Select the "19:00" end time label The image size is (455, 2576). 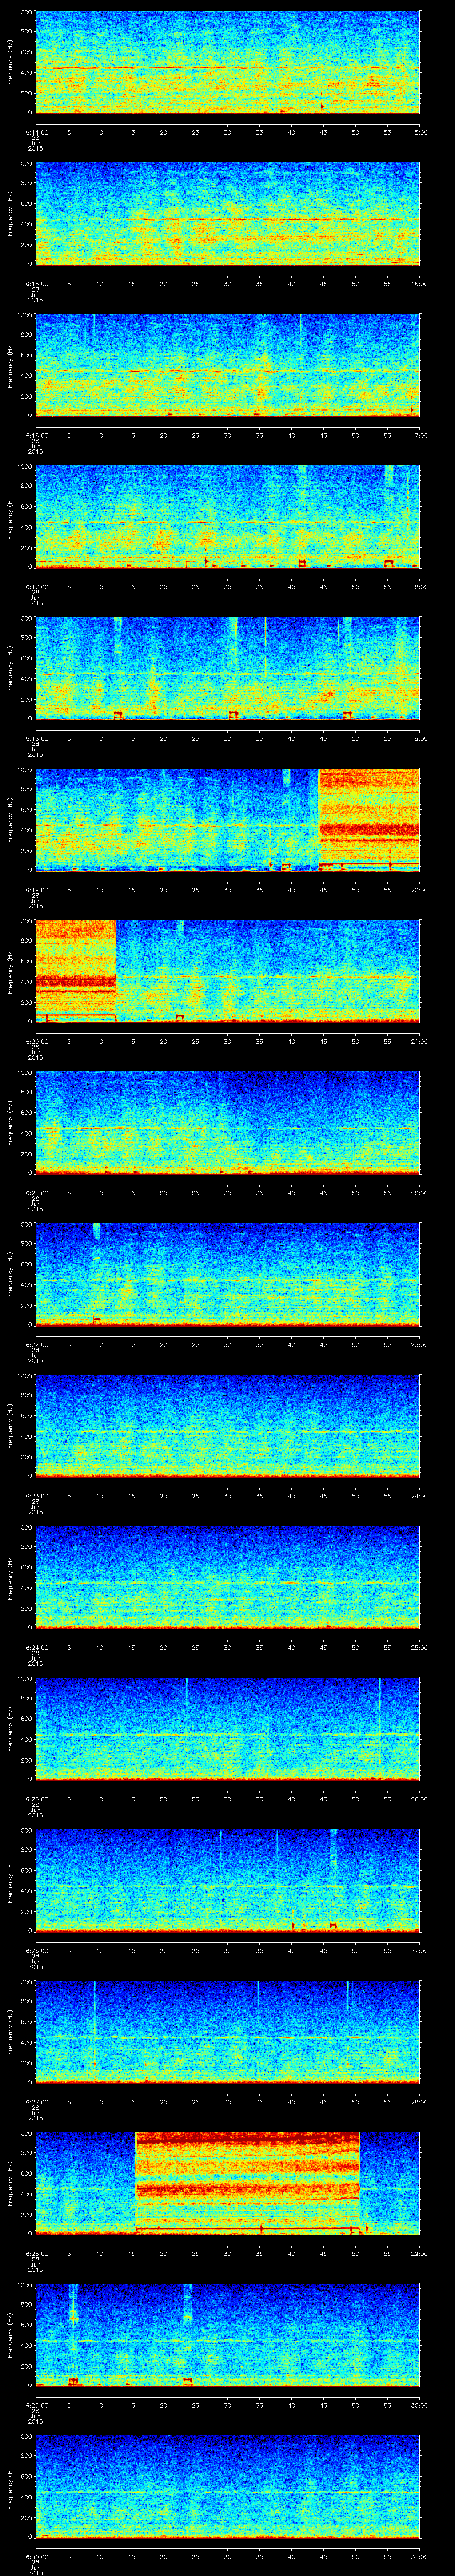click(419, 738)
